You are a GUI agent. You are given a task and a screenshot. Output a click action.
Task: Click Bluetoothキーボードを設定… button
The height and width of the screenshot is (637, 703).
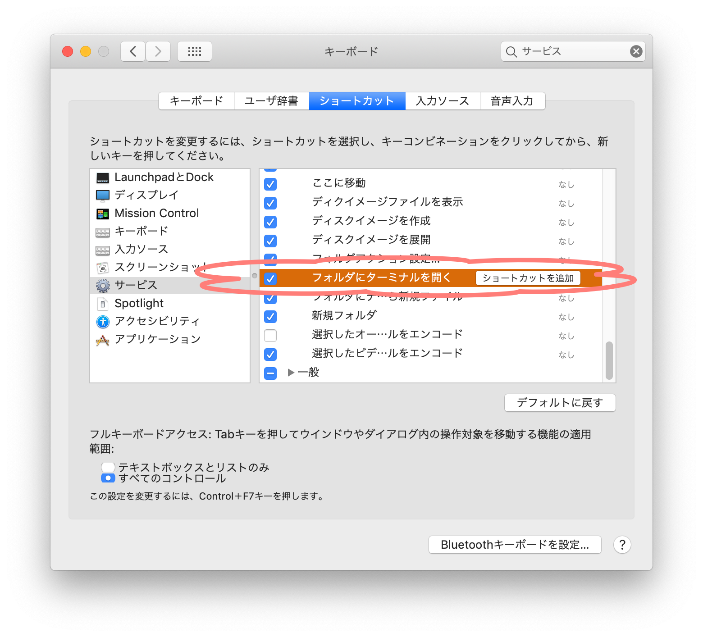click(x=515, y=545)
